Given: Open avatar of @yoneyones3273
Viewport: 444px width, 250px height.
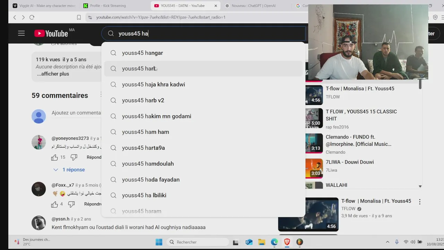Looking at the screenshot, I should [x=39, y=142].
